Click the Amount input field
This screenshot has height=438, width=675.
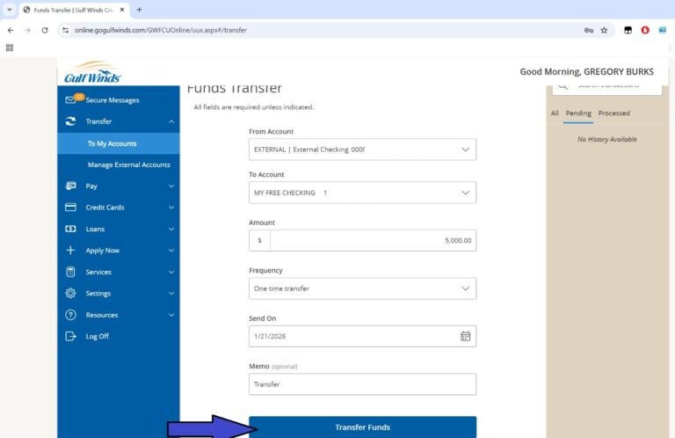coord(373,240)
